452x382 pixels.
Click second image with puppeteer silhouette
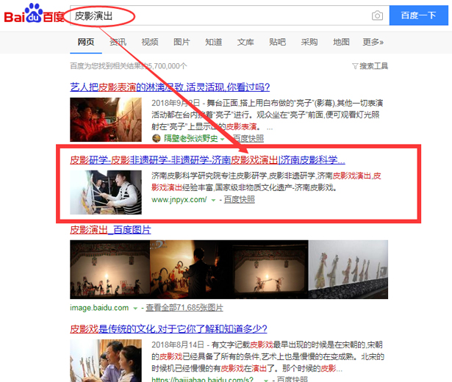pos(191,270)
